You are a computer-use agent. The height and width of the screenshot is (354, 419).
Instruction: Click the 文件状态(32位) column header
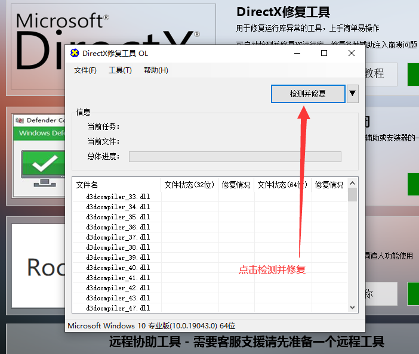point(189,185)
